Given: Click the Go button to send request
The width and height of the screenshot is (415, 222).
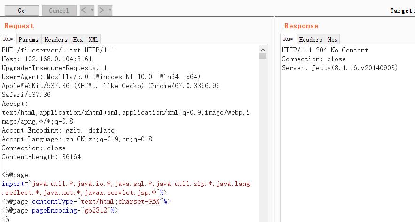Looking at the screenshot, I should [21, 10].
